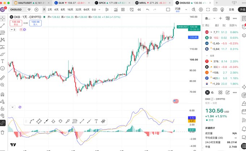Select the trend line drawing tool
Screen dimensions: 246x151
pos(3,26)
